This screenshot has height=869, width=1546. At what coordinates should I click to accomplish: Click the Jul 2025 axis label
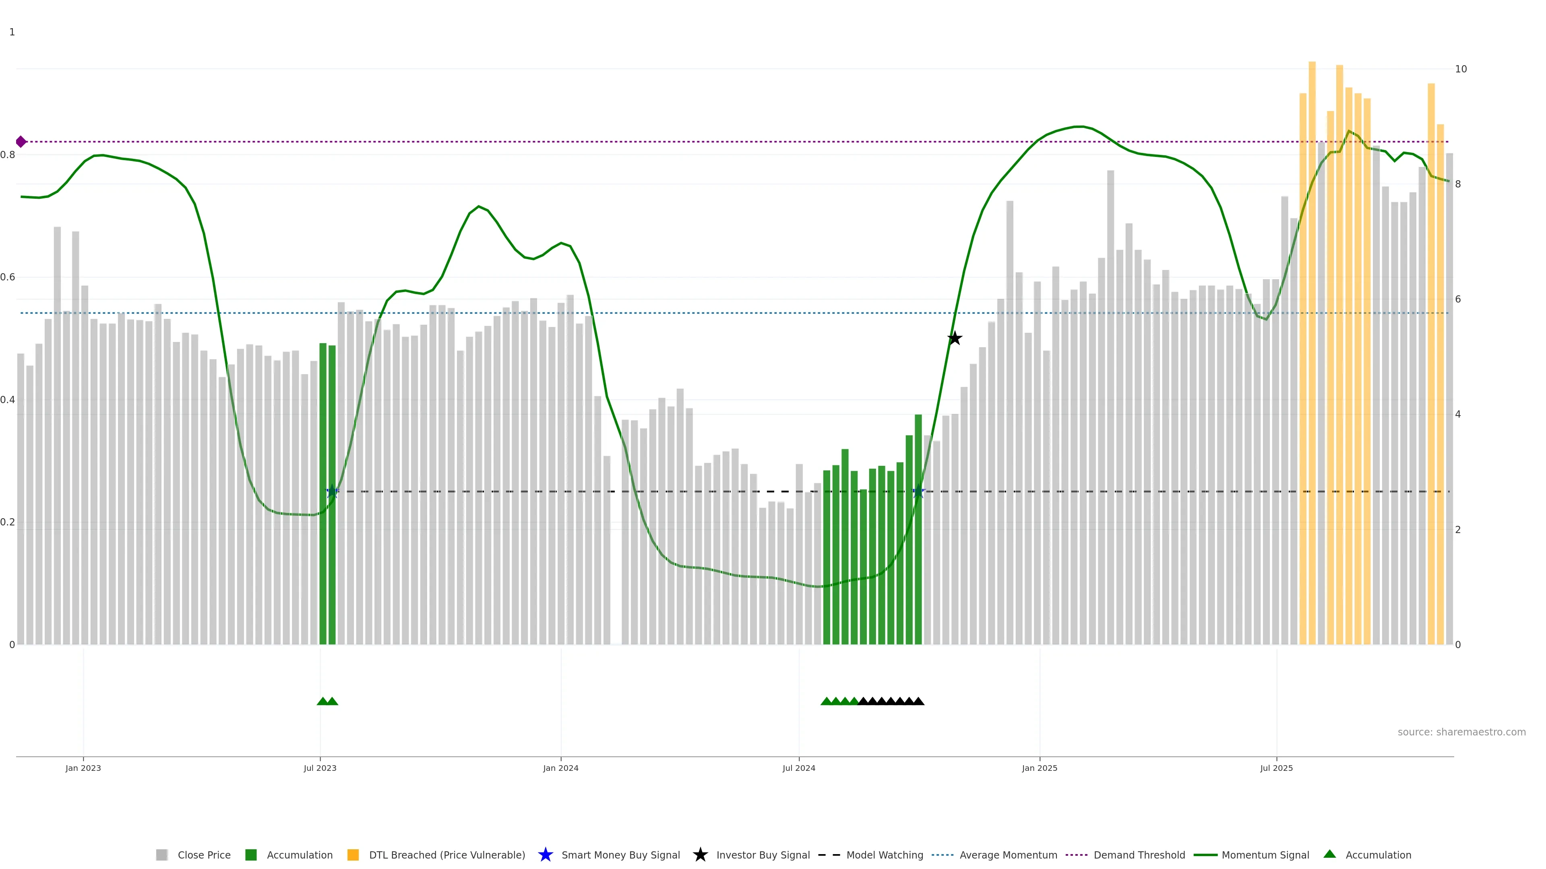pos(1276,768)
